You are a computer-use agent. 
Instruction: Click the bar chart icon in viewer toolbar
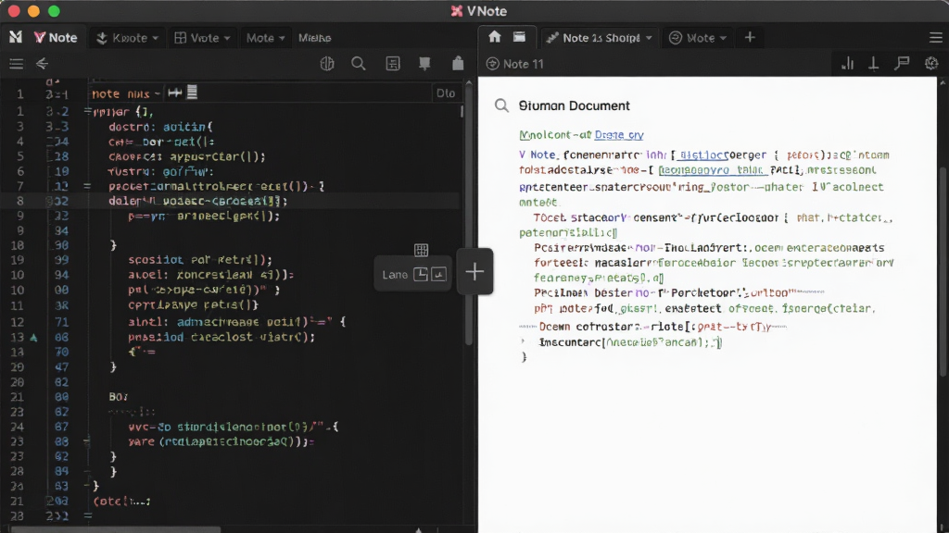[x=847, y=64]
